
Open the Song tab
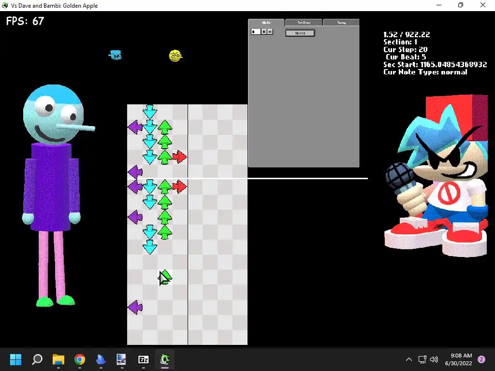341,22
